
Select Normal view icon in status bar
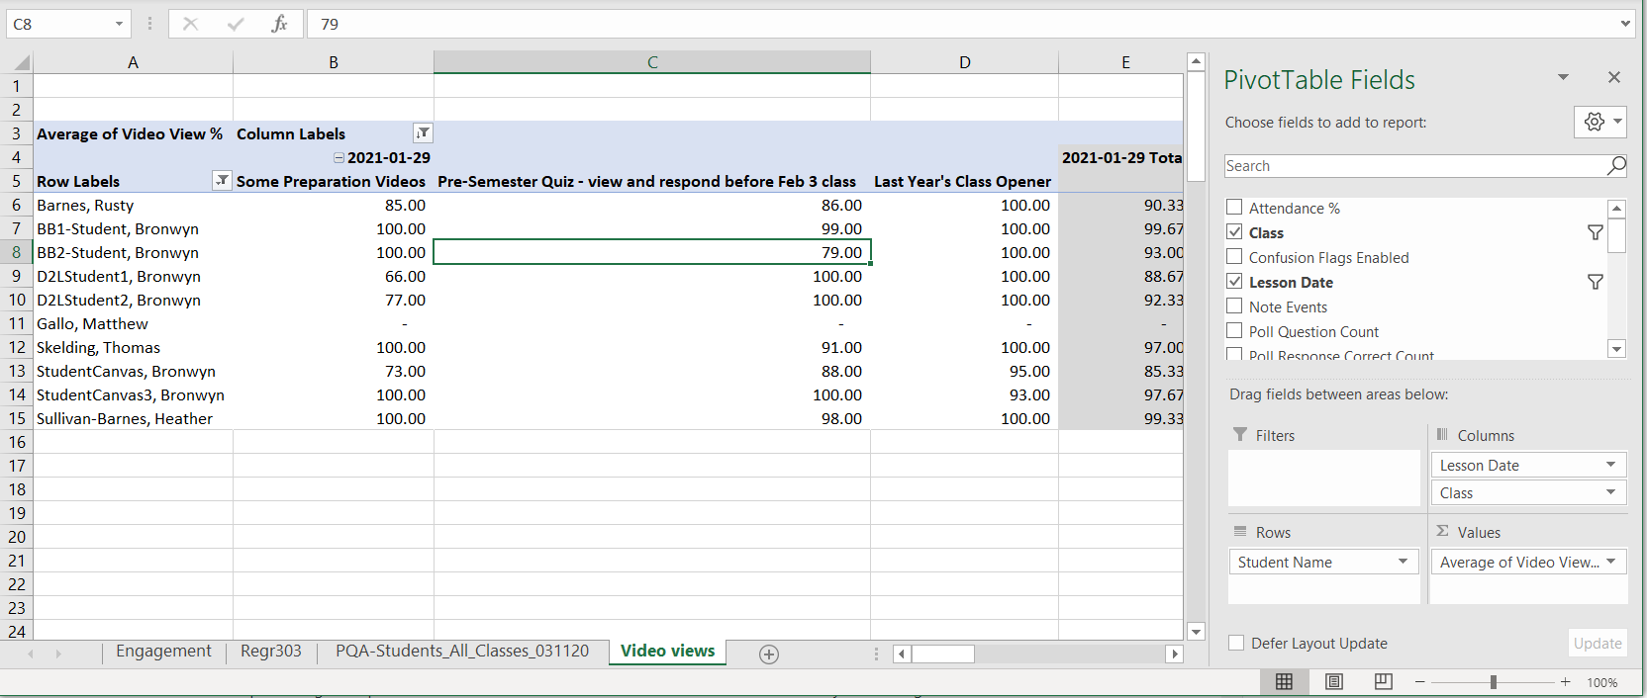click(x=1284, y=682)
